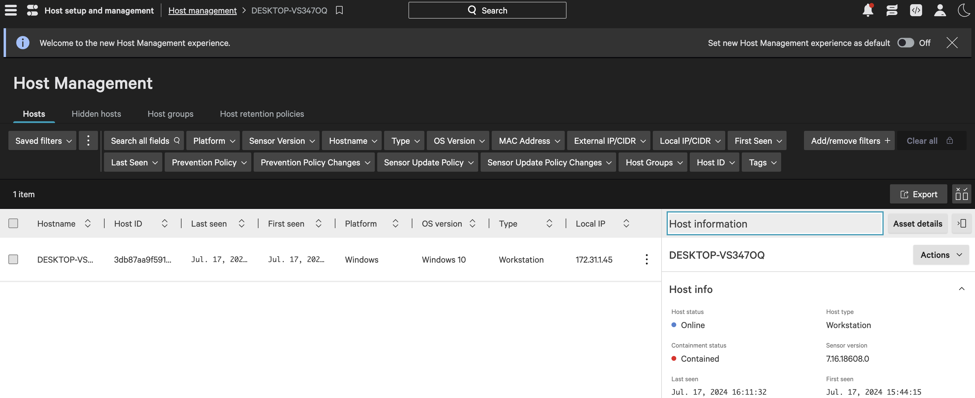Click the Export icon above the host table
Screen dimensions: 975x398
[x=918, y=194]
